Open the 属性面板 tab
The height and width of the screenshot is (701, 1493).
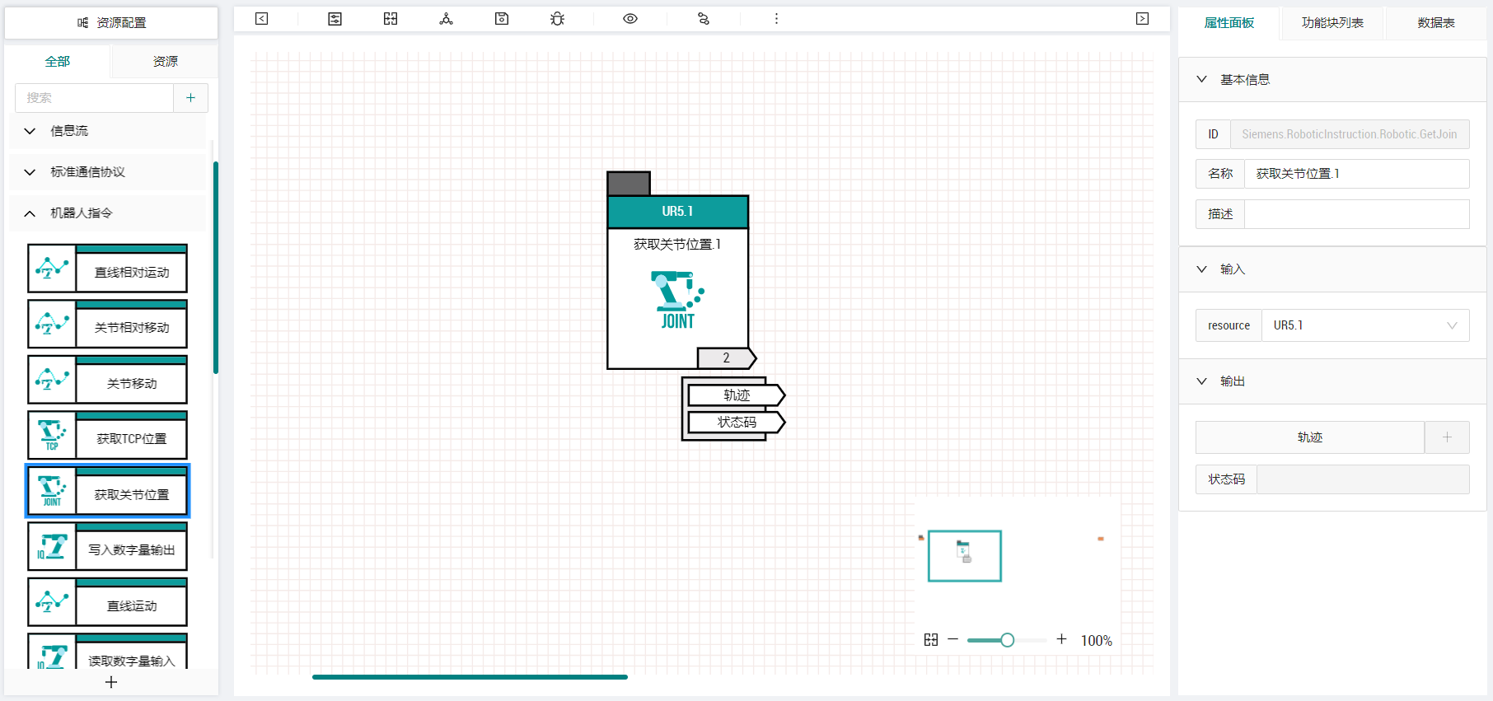click(1229, 23)
